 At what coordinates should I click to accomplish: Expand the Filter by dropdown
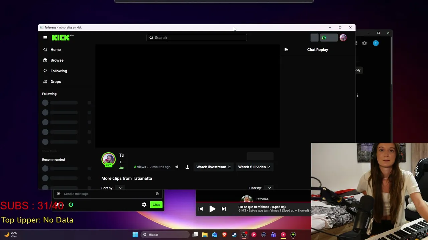click(269, 188)
